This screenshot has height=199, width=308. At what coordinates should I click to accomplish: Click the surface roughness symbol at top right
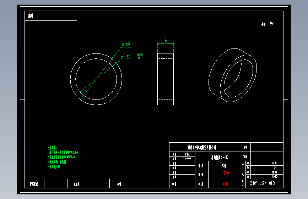pos(272,24)
